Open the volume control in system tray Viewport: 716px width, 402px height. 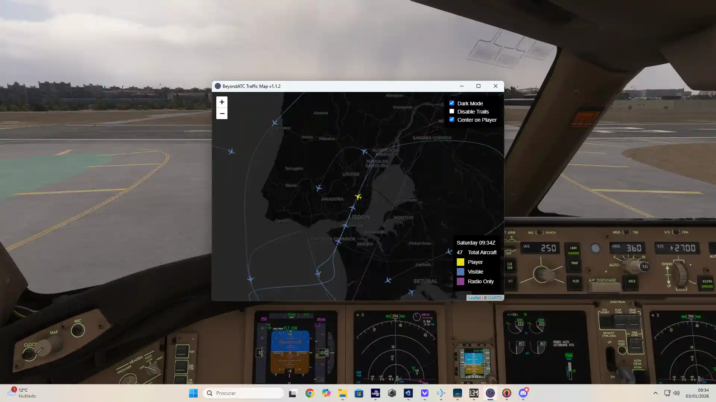tap(676, 393)
